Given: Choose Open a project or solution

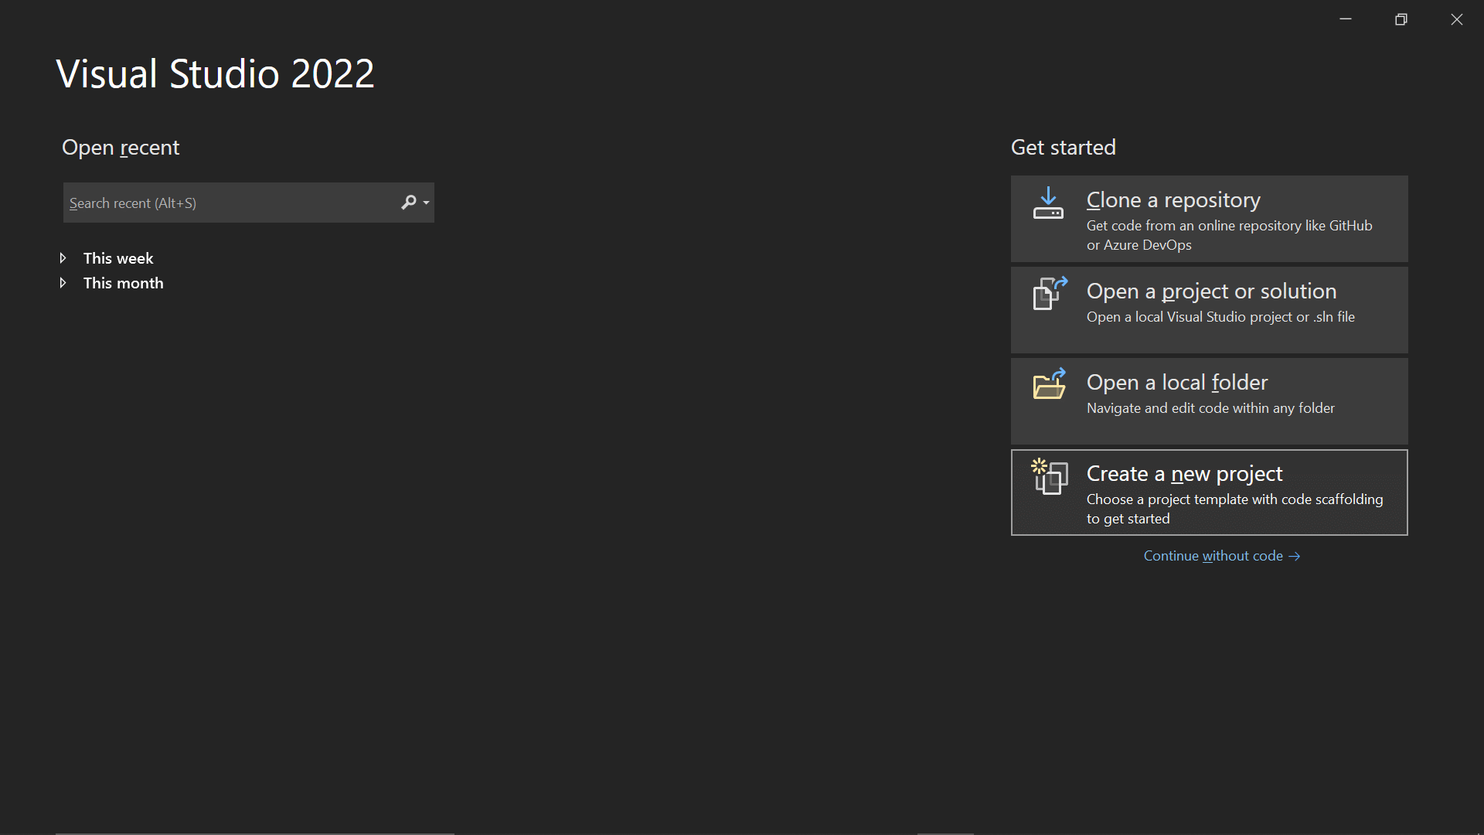Looking at the screenshot, I should (1209, 309).
